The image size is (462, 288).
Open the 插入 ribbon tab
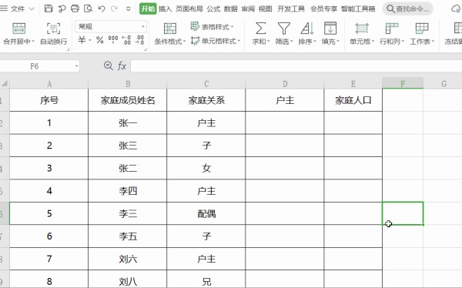pyautogui.click(x=165, y=8)
